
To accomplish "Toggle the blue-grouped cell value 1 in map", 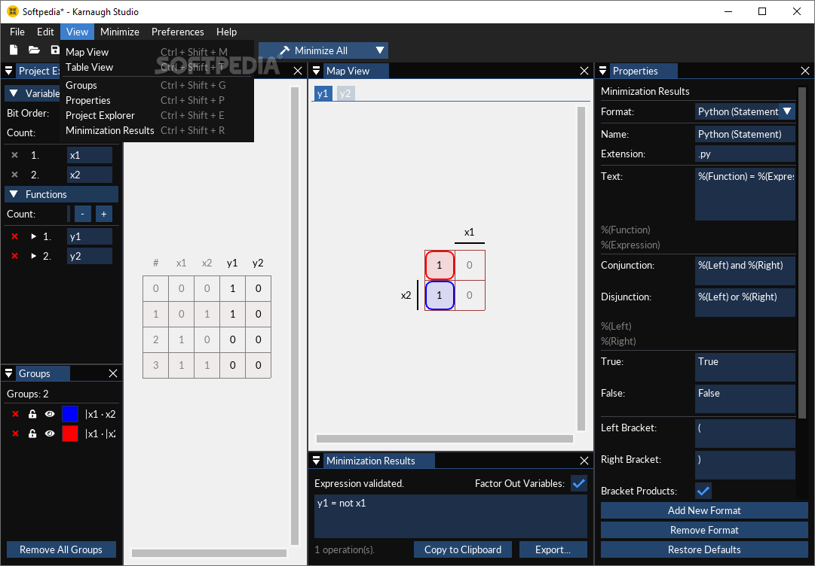I will (x=440, y=295).
